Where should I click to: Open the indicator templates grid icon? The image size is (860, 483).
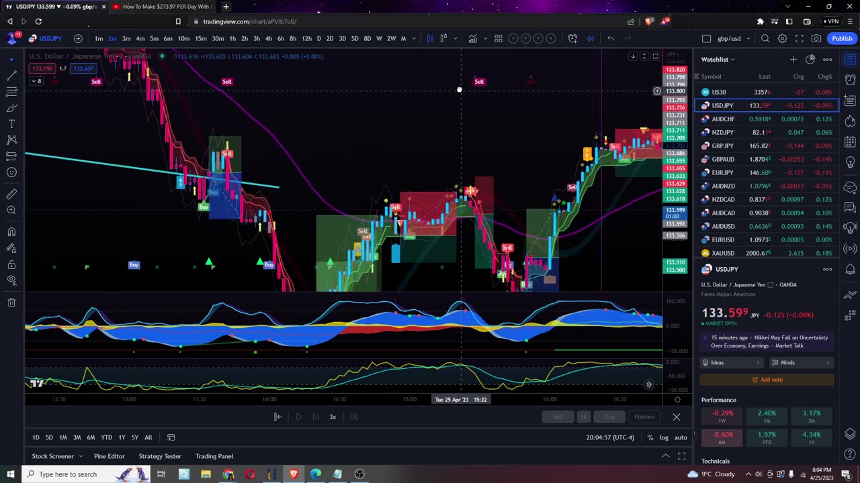coord(498,38)
